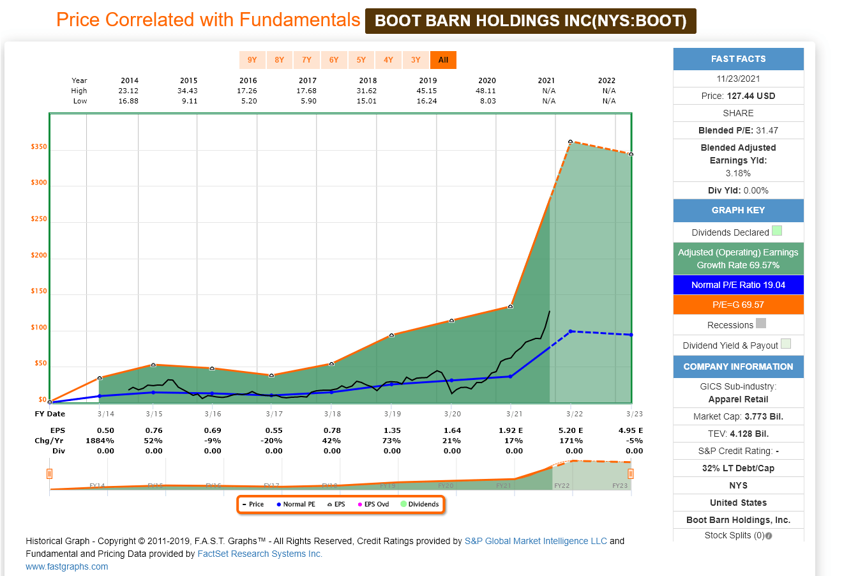
Task: Click the right handle of the range navigator
Action: (631, 473)
